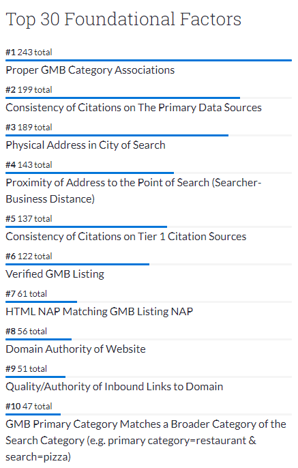Screen dimensions: 298x468
Task: Click the 'Top 30 Foundational Factors' heading
Action: click(x=123, y=19)
